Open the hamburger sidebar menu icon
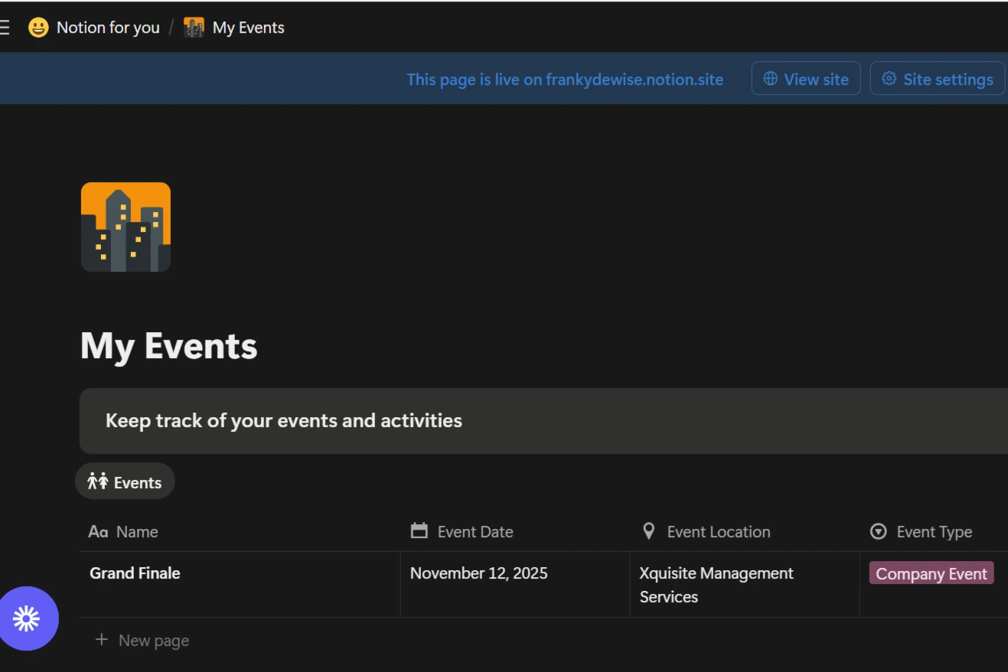 (x=5, y=28)
